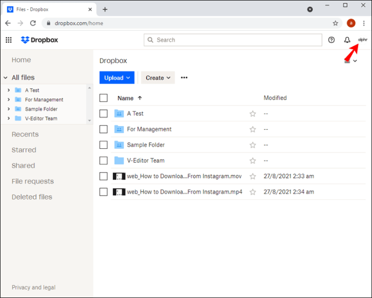This screenshot has width=372, height=298.
Task: Expand A Test in the sidebar tree
Action: pos(9,90)
